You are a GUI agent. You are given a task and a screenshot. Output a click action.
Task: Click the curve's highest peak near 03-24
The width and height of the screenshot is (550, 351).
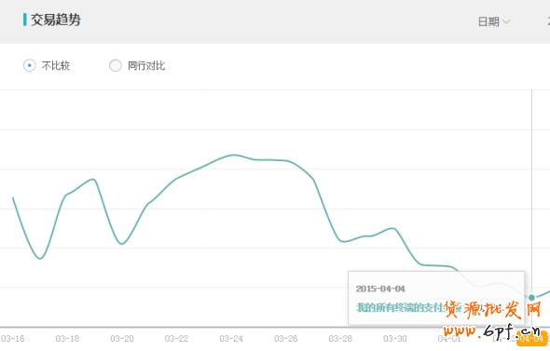click(x=233, y=155)
